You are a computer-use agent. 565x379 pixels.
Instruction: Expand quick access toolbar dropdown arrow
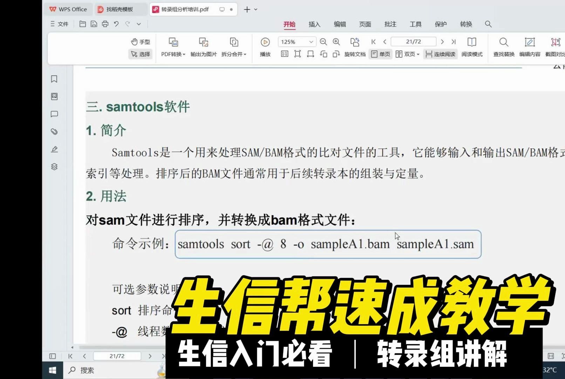point(139,24)
